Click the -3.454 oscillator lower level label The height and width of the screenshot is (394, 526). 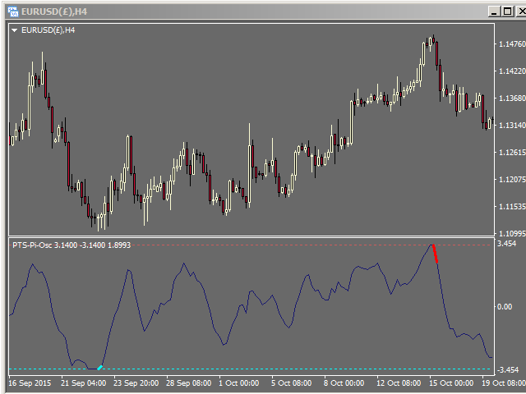pos(506,370)
